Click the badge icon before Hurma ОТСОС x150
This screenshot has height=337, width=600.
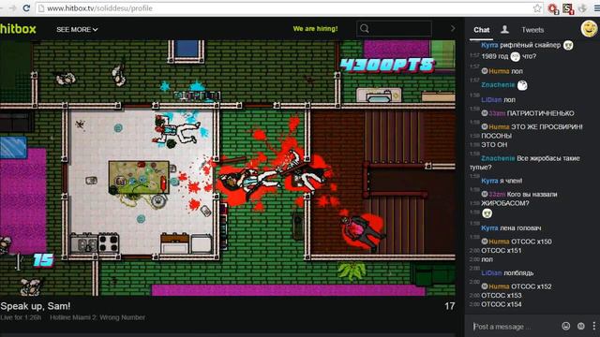click(x=485, y=242)
